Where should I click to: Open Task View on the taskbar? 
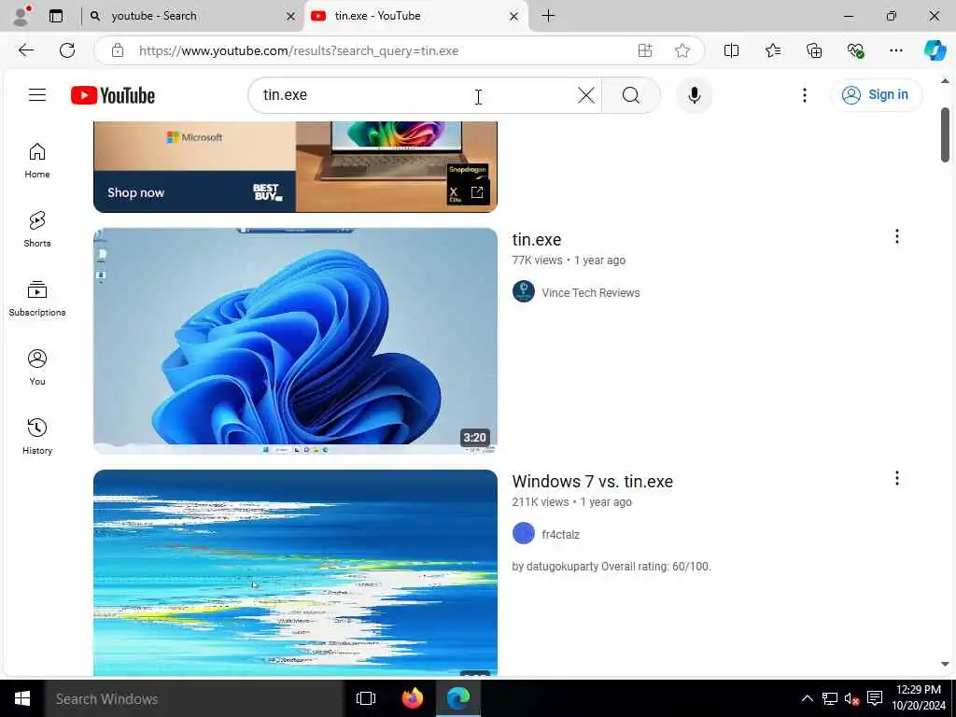366,698
